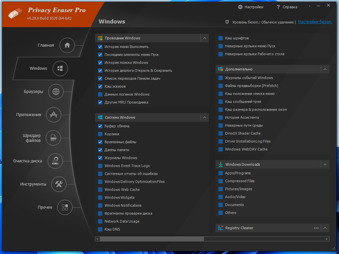Collapse the Windows Downloads section
The width and height of the screenshot is (339, 254).
coord(325,164)
